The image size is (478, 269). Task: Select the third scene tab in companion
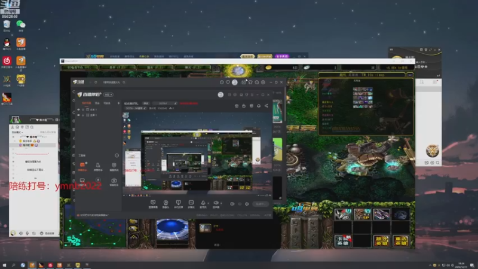(107, 103)
